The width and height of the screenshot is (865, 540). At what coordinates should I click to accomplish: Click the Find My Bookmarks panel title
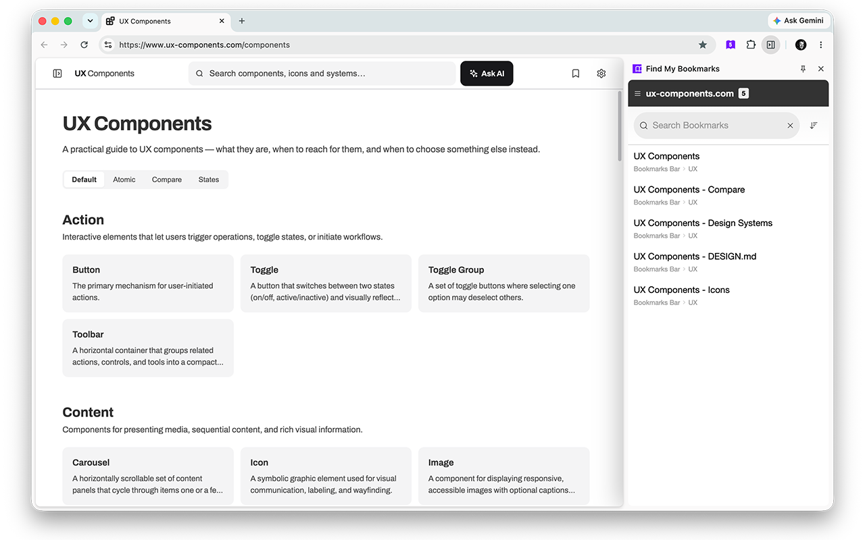[683, 69]
